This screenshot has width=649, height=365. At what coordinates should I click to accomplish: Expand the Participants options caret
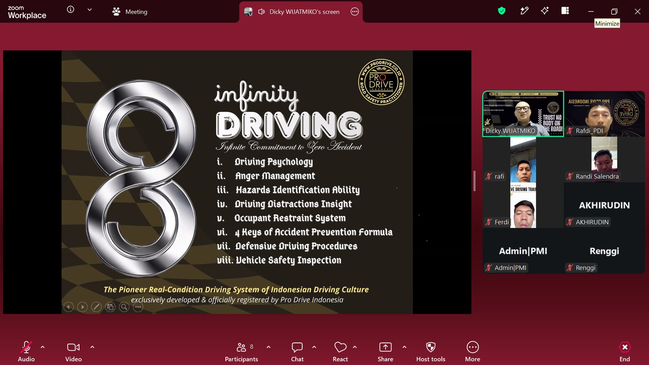coord(269,347)
